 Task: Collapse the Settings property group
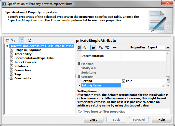(79, 77)
